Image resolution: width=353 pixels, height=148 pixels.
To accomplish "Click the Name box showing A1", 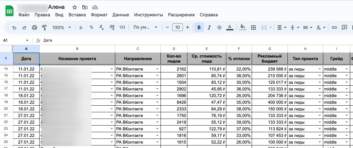I will [14, 40].
